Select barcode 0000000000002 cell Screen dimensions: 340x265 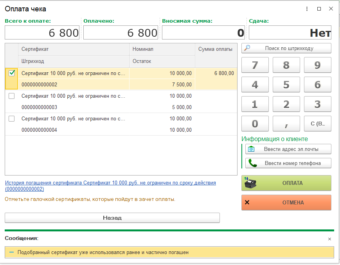click(74, 84)
